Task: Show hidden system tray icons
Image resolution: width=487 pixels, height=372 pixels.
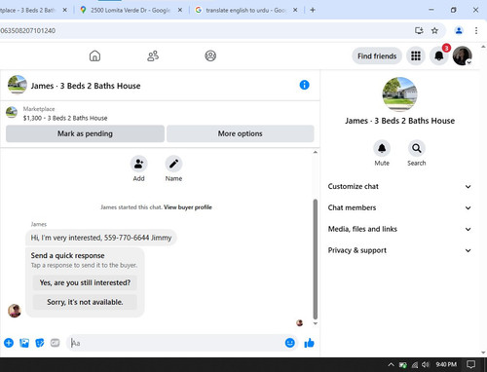Action: pos(392,365)
